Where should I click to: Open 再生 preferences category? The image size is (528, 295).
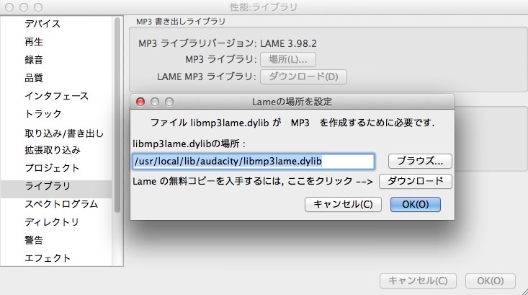34,42
